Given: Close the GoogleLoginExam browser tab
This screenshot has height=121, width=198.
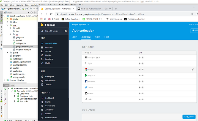Looking at the screenshot, I should click(x=73, y=9).
